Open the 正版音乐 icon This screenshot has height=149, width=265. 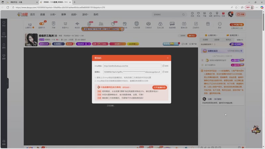(x=196, y=25)
